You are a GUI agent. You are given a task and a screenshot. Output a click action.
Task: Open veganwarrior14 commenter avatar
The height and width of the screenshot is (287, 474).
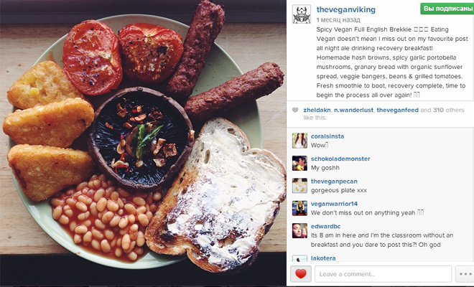coord(299,208)
